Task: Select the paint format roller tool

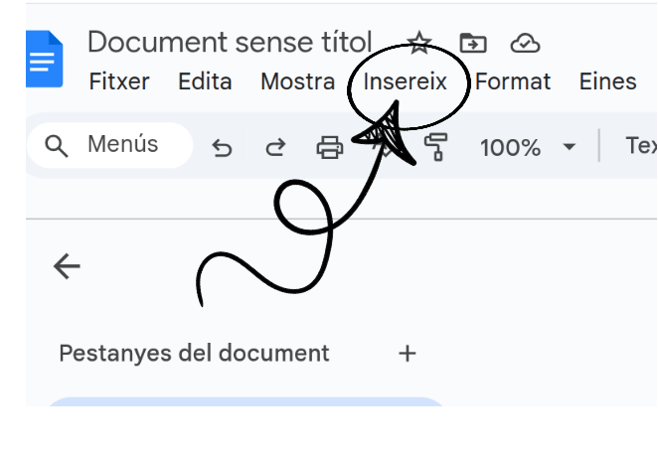Action: (x=435, y=148)
